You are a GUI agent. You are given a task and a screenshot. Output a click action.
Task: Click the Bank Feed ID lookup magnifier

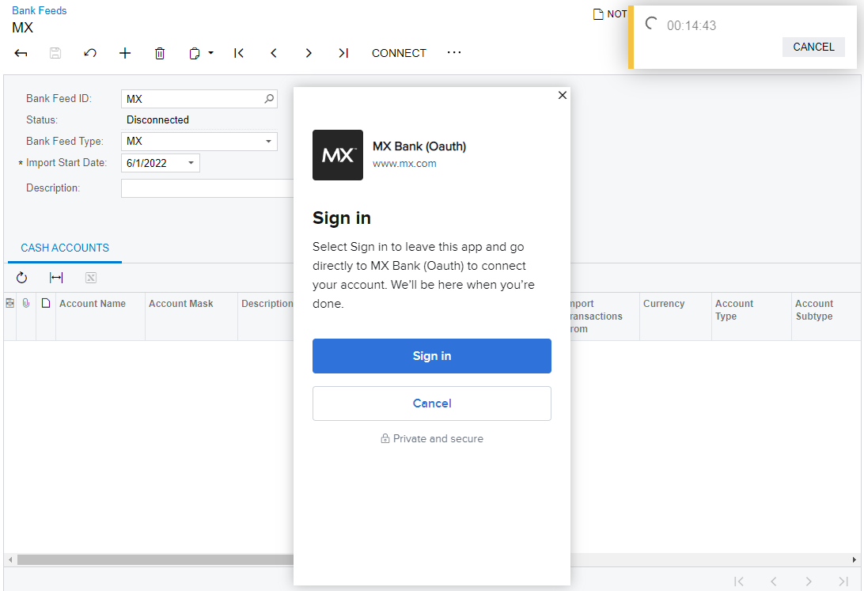269,99
